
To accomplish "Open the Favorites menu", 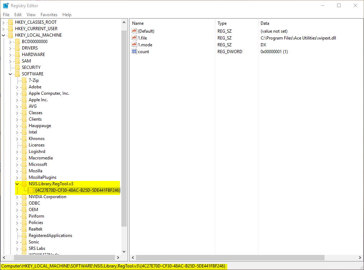I will click(x=49, y=15).
